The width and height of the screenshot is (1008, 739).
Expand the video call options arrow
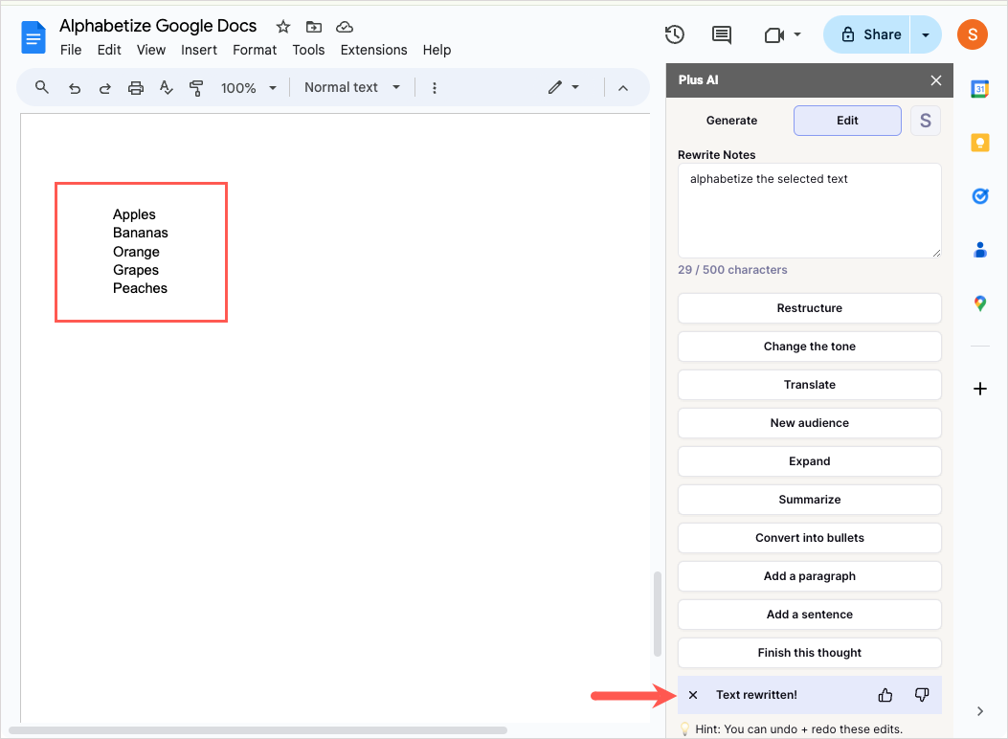click(797, 34)
